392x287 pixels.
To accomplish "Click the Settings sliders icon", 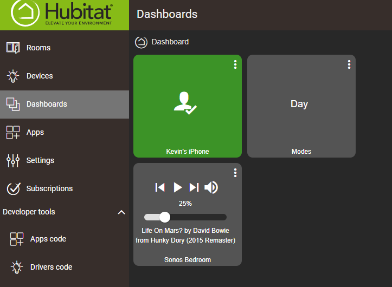I will tap(13, 160).
